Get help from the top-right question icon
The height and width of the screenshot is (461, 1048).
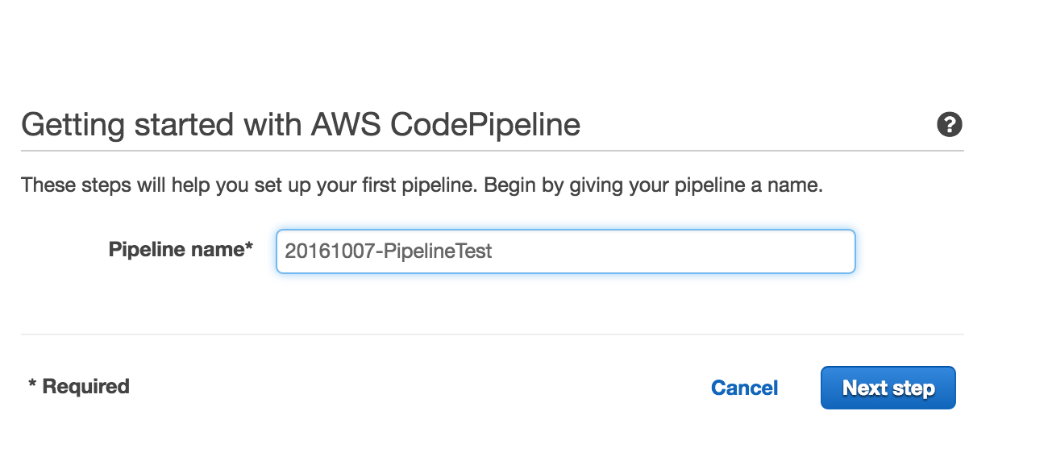coord(950,125)
